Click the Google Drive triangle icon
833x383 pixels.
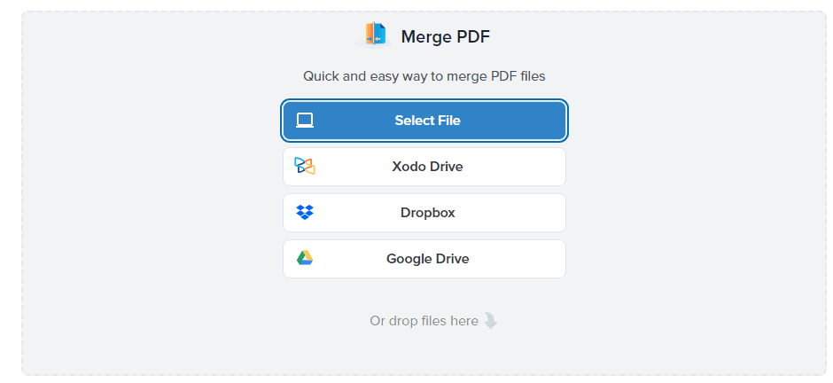tap(305, 258)
